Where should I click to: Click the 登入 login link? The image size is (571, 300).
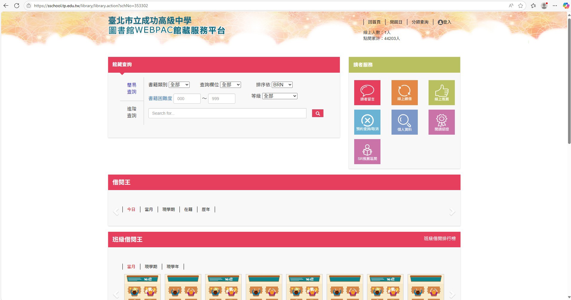[445, 22]
